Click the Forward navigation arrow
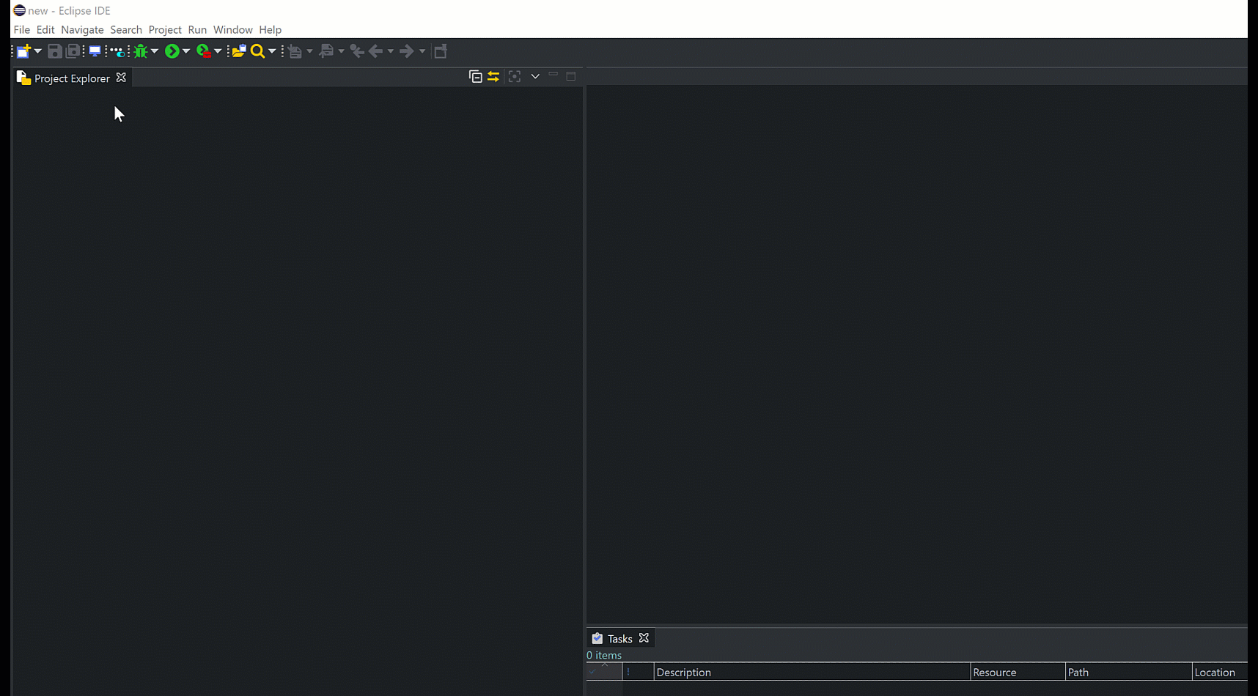This screenshot has width=1258, height=696. tap(407, 51)
